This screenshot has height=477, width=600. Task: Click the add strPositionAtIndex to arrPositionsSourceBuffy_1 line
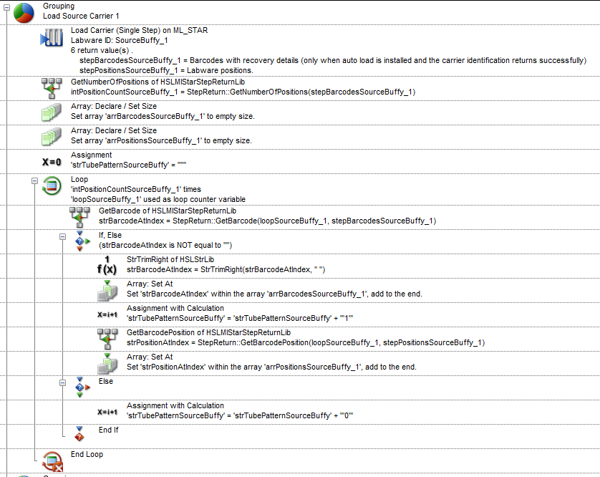click(x=271, y=367)
